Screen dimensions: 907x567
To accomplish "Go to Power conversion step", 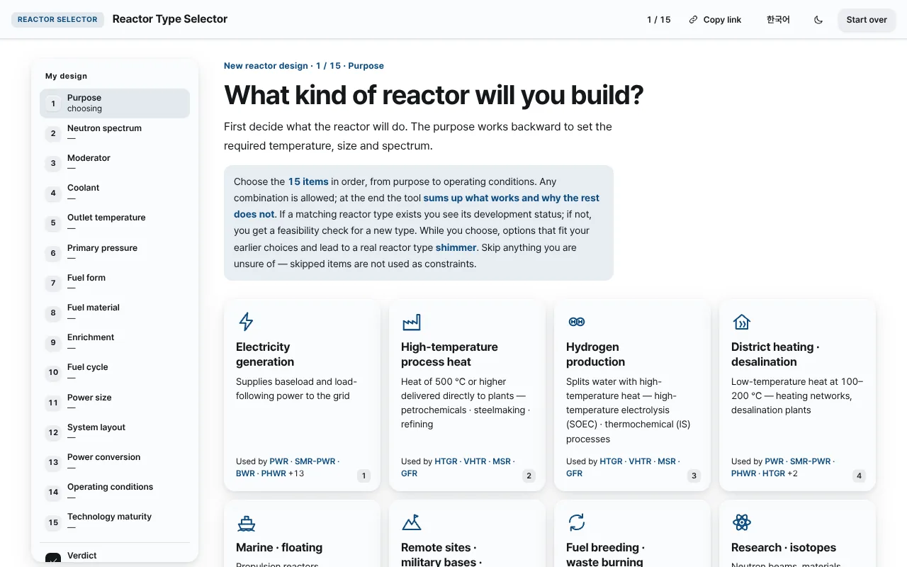I will [115, 462].
